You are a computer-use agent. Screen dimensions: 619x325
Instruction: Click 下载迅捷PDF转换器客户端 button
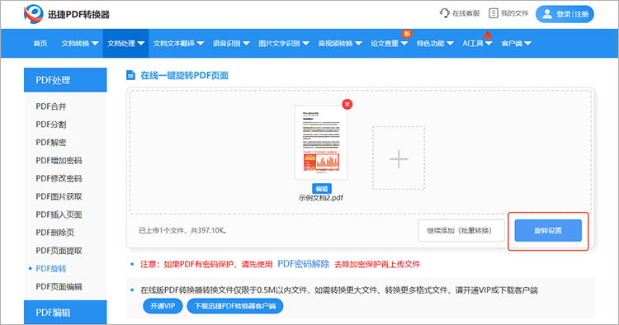click(x=235, y=306)
